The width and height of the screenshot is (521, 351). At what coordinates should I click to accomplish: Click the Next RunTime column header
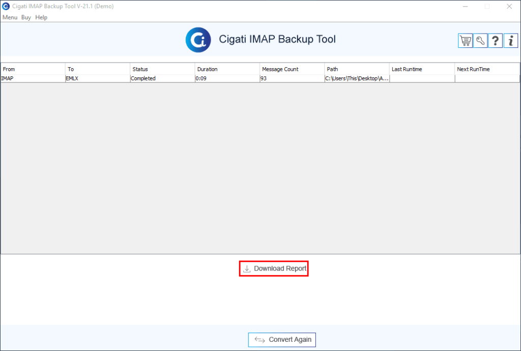tap(487, 69)
